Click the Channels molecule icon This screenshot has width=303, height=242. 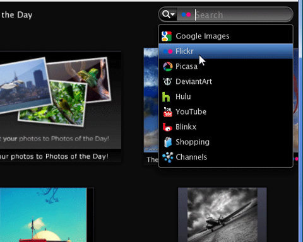coord(168,157)
